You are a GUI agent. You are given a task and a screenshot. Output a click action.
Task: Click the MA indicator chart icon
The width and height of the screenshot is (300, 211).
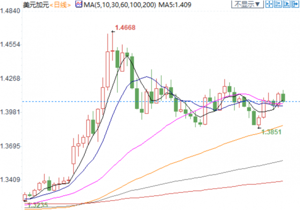(x=79, y=4)
